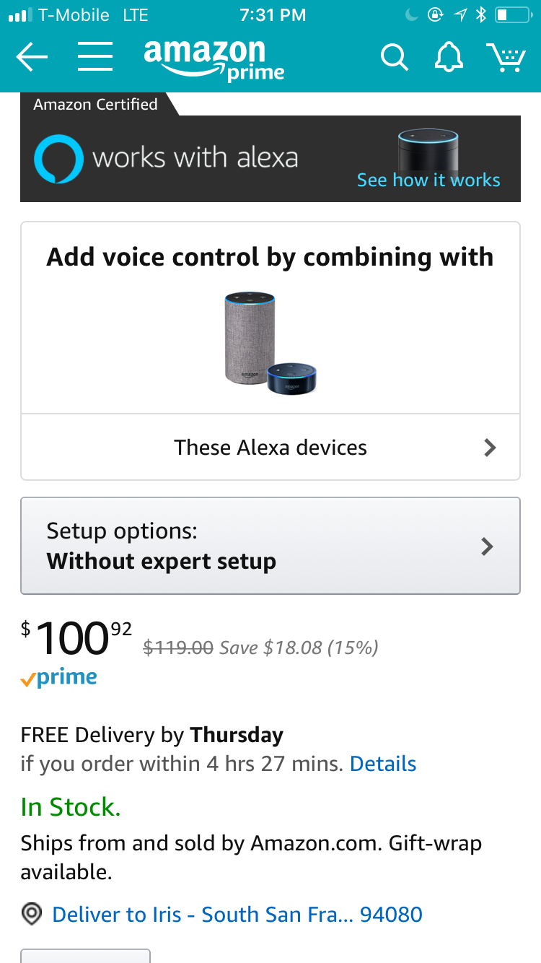
Task: Tap the Setup options chevron arrow
Action: [x=488, y=546]
